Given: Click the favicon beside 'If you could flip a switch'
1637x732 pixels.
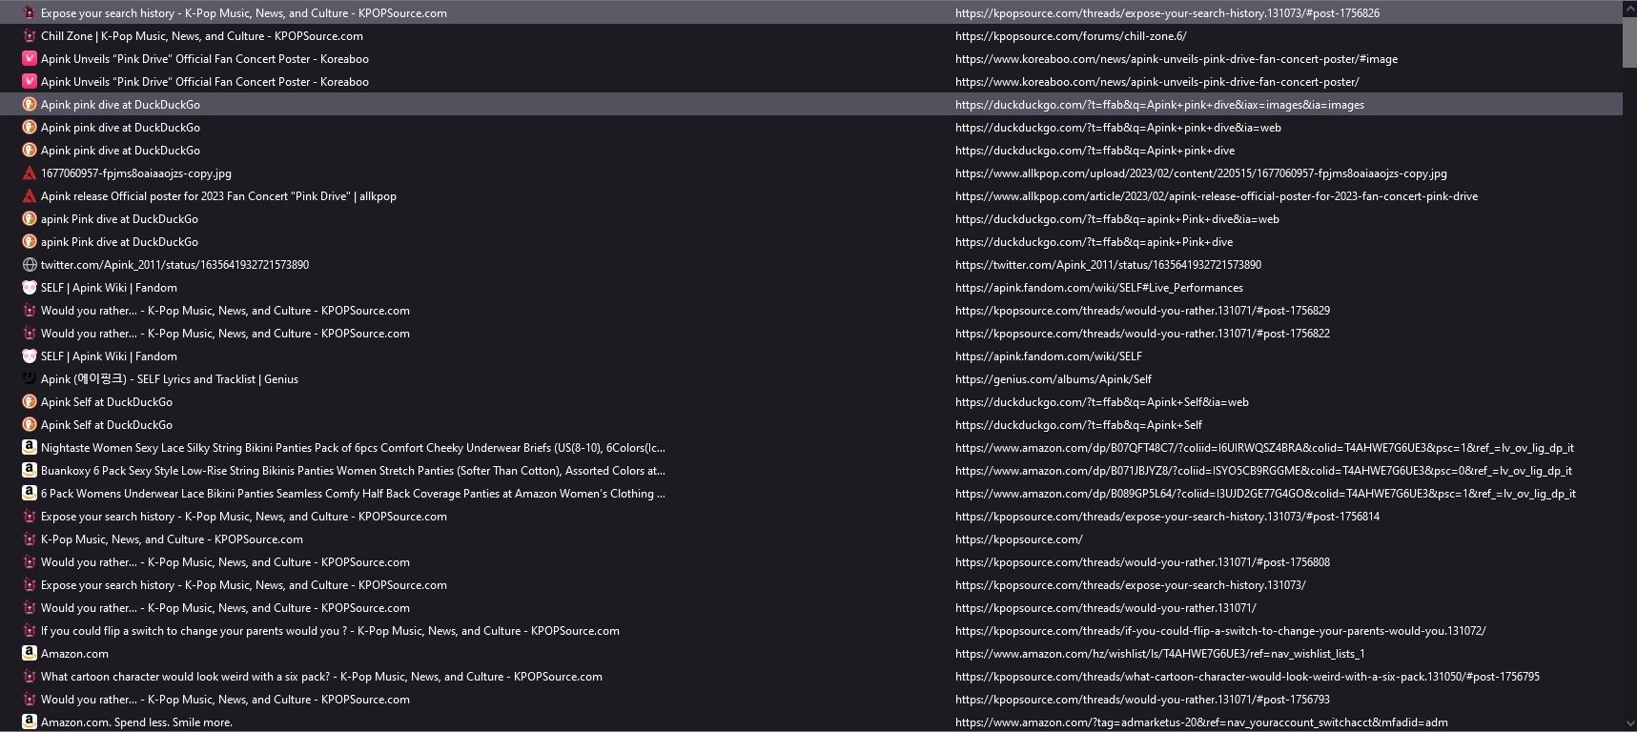Looking at the screenshot, I should pos(30,631).
